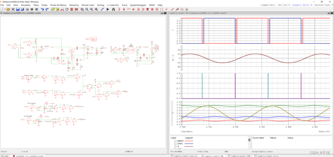Click the Curve label column header

[x=258, y=138]
